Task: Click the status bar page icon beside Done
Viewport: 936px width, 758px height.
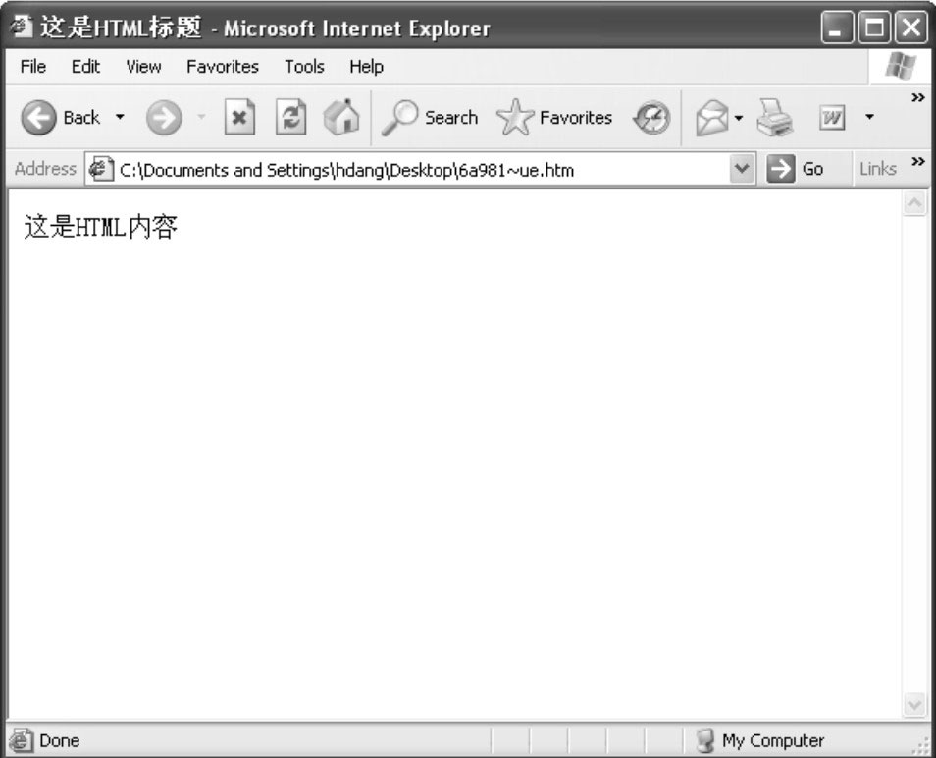Action: pos(21,740)
